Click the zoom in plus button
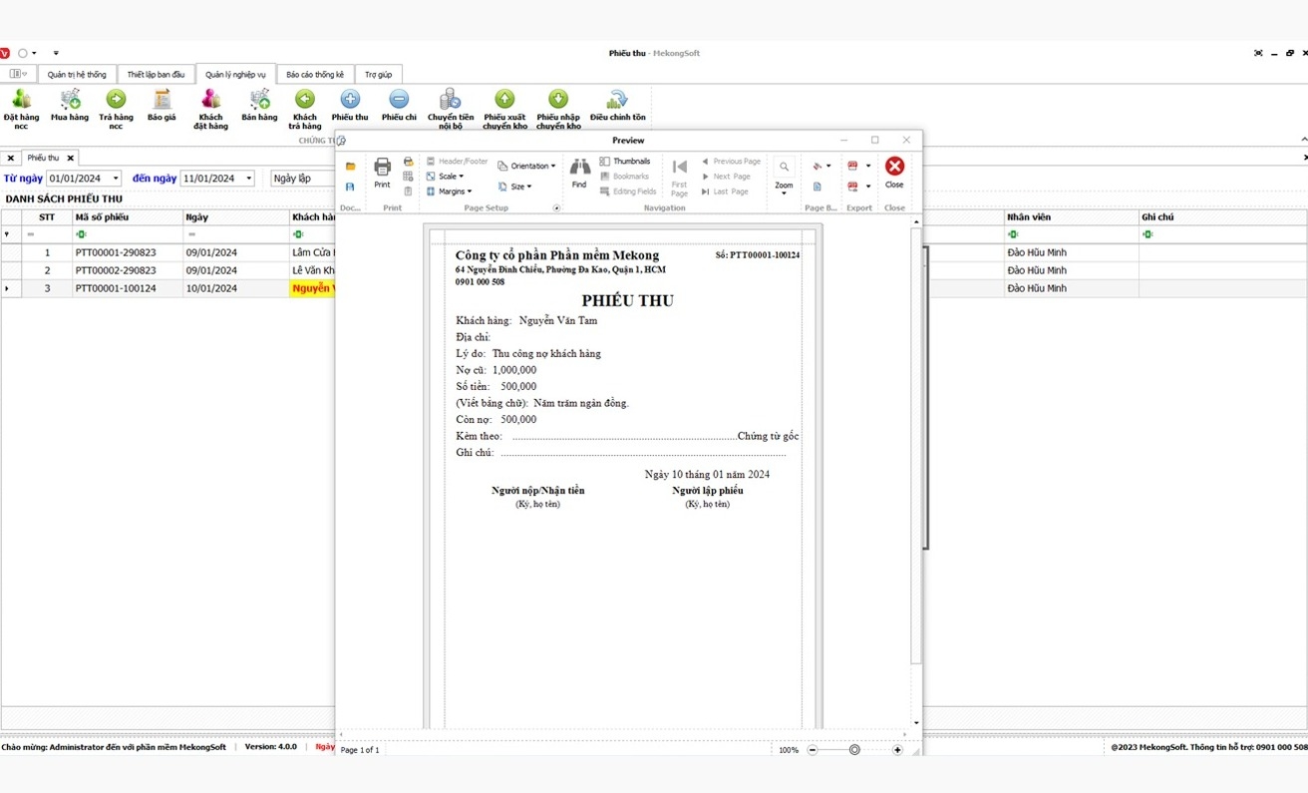This screenshot has height=793, width=1308. coord(897,750)
